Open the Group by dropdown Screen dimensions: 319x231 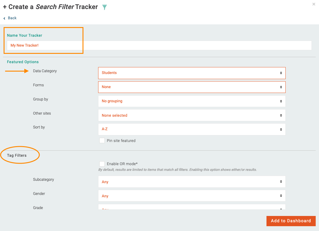(x=192, y=101)
